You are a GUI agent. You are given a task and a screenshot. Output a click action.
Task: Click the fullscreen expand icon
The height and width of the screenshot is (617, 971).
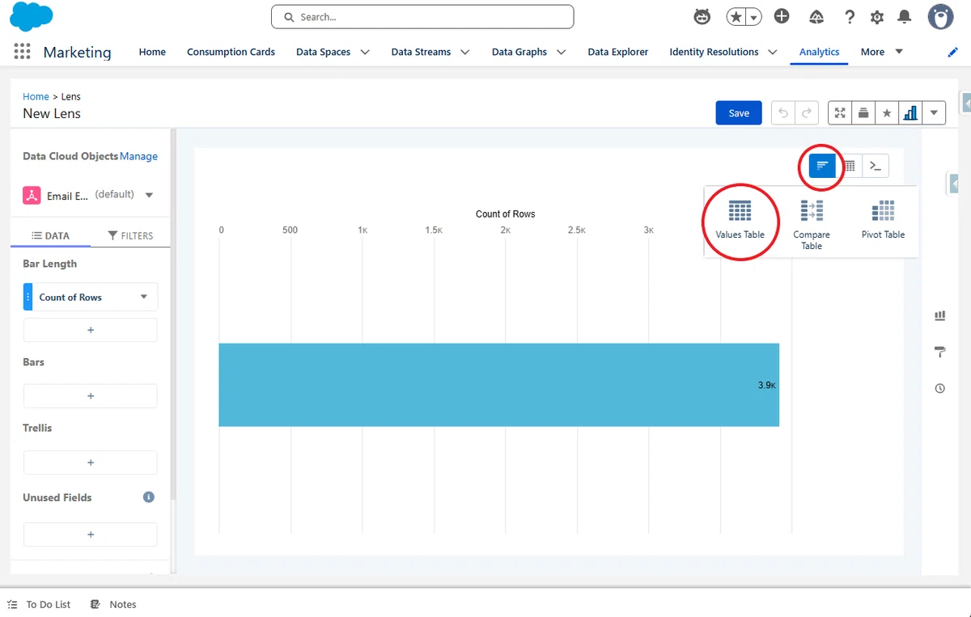pos(840,113)
